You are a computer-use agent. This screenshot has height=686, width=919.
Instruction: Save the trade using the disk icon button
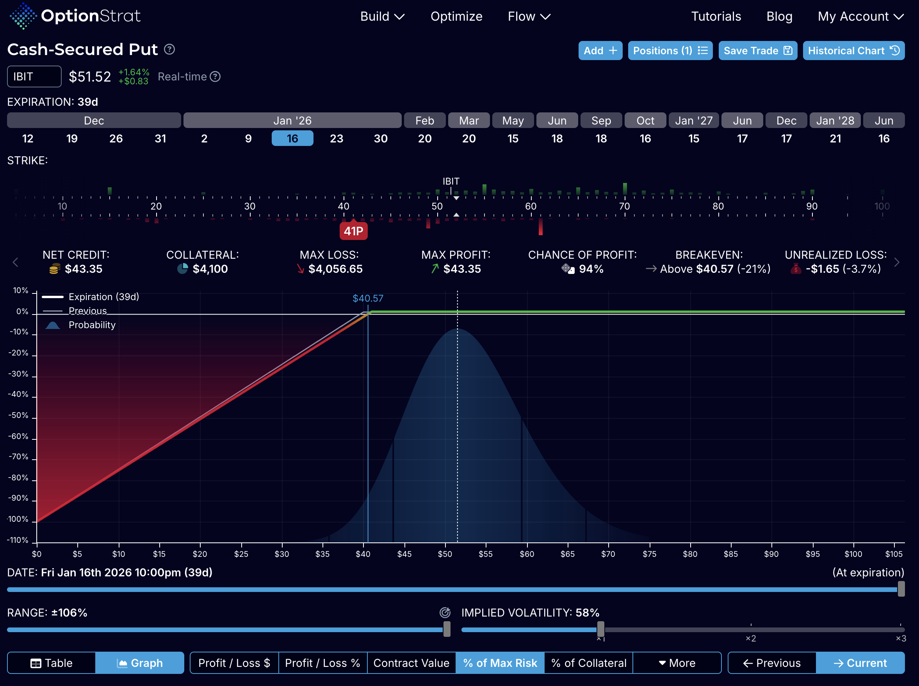coord(757,51)
